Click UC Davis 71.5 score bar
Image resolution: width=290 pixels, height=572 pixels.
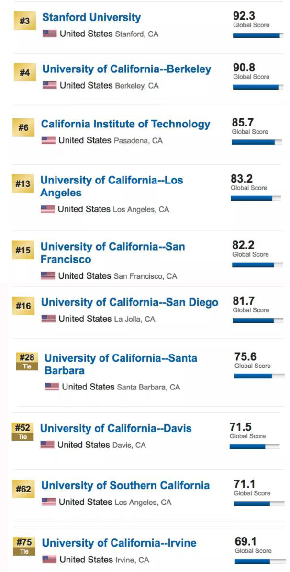point(254,446)
